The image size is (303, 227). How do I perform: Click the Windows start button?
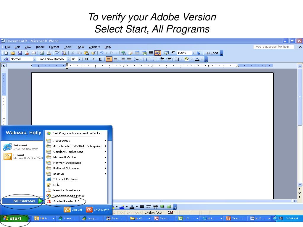point(14,218)
